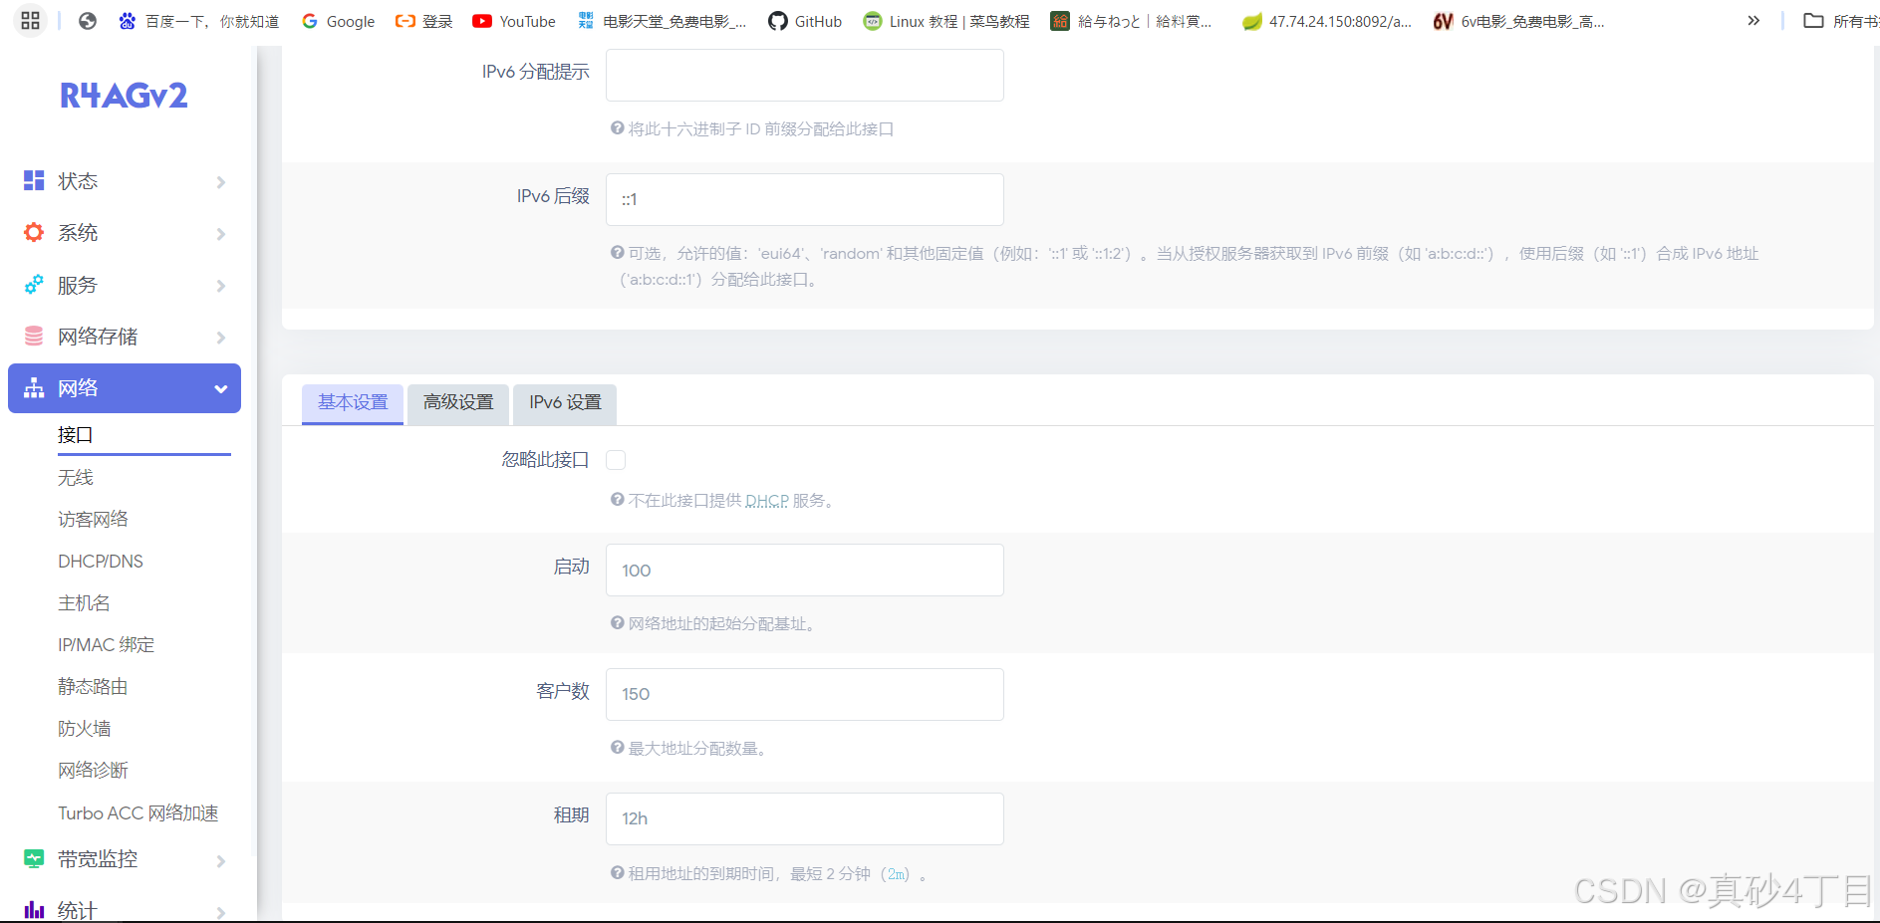
Task: Focus the 启动 start address field
Action: pyautogui.click(x=805, y=570)
